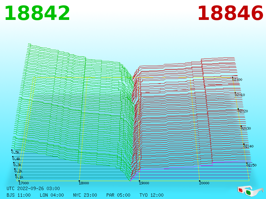Click the 02:10 time axis marker
Screen dimensions: 266x199
(x=240, y=95)
